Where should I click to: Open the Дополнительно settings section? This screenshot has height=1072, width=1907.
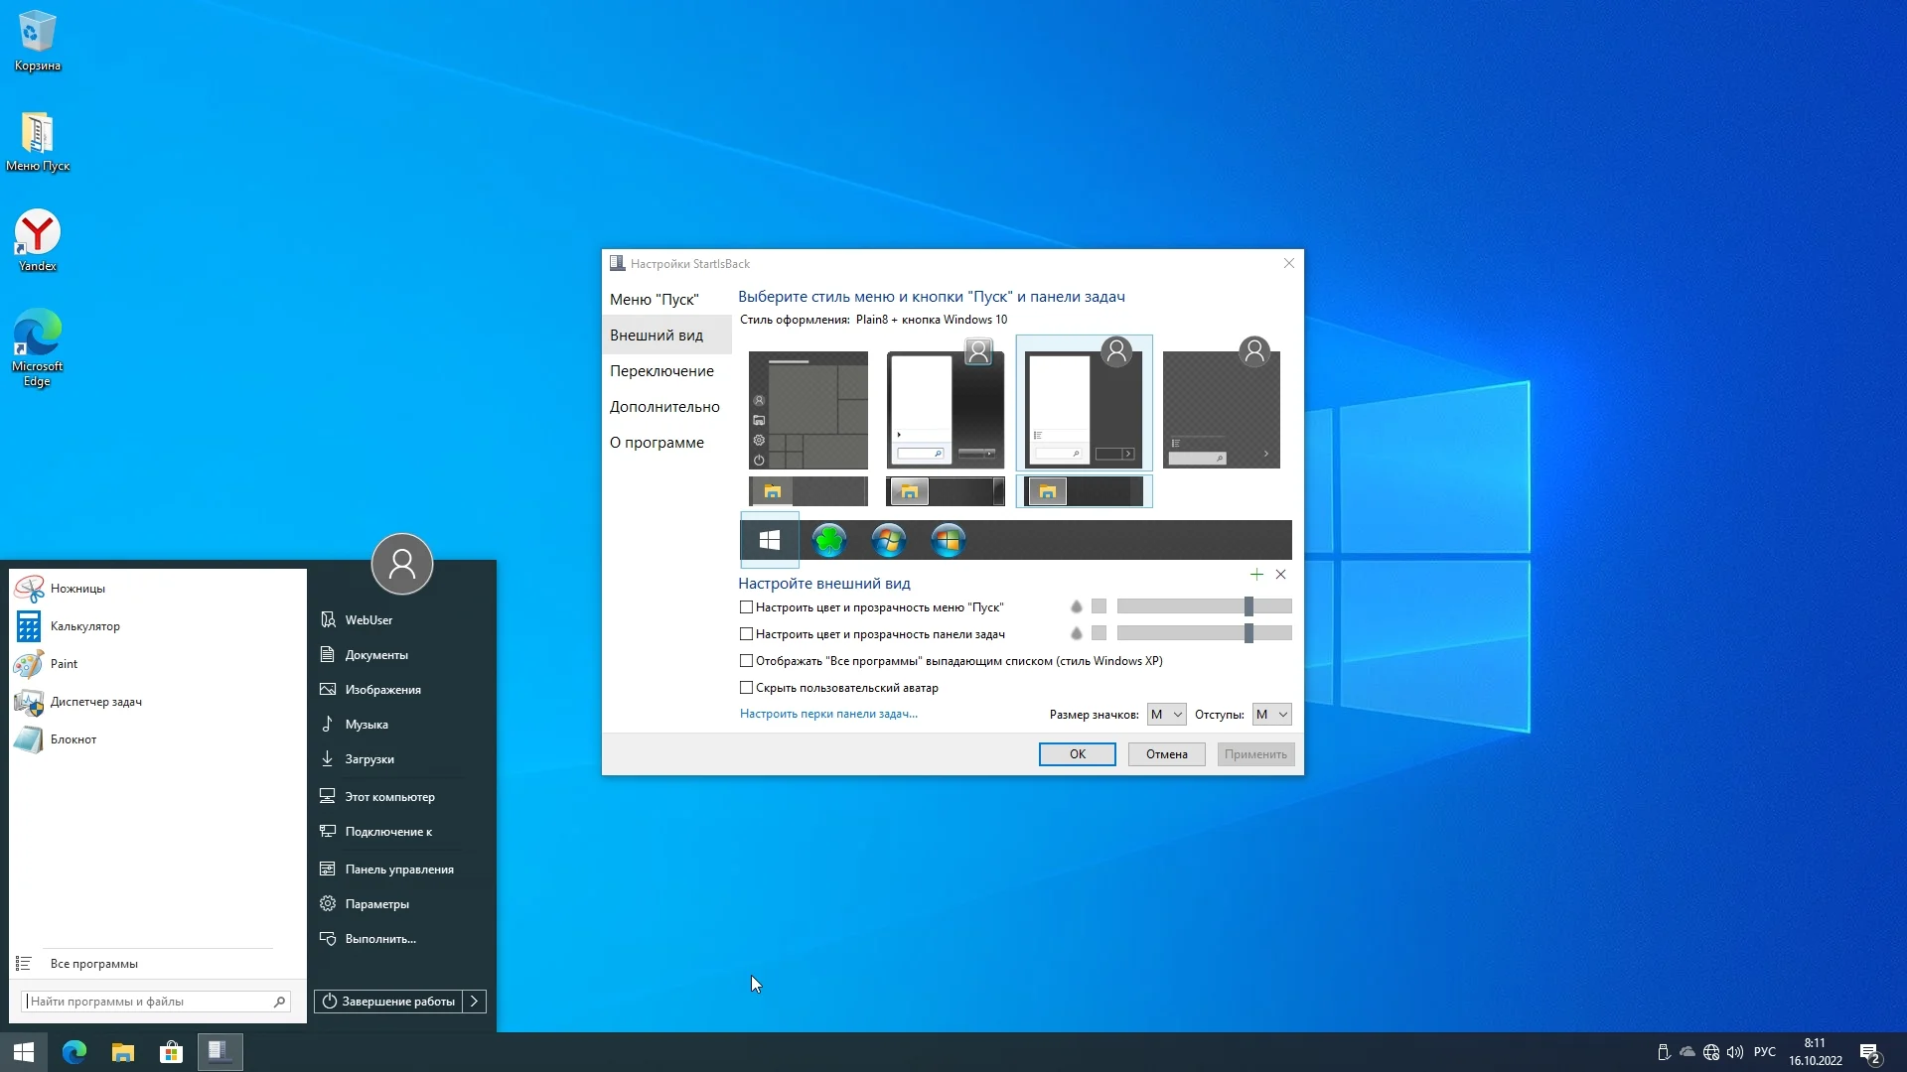point(664,407)
